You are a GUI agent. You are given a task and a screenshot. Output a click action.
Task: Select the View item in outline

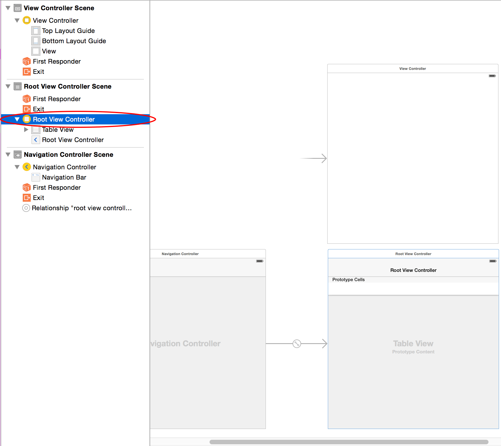[x=49, y=51]
